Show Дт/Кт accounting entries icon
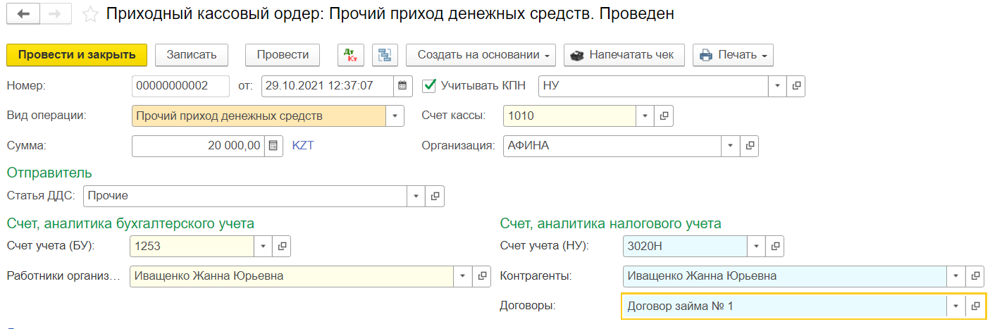1002x329 pixels. click(350, 55)
